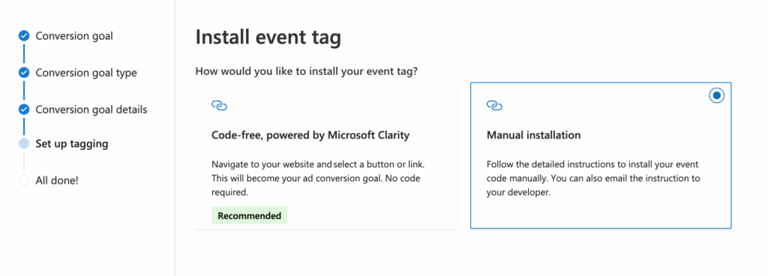Go to the Conversion goal type step
This screenshot has height=276, width=768.
pos(86,73)
